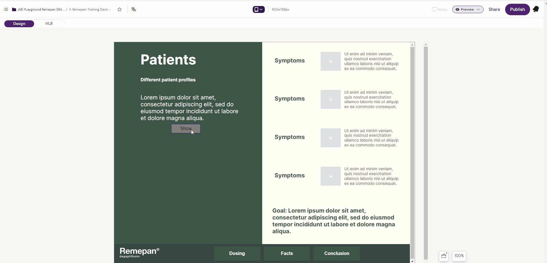Screen dimensions: 547x263
Task: Go to the Dosing slide tab
Action: tap(237, 254)
